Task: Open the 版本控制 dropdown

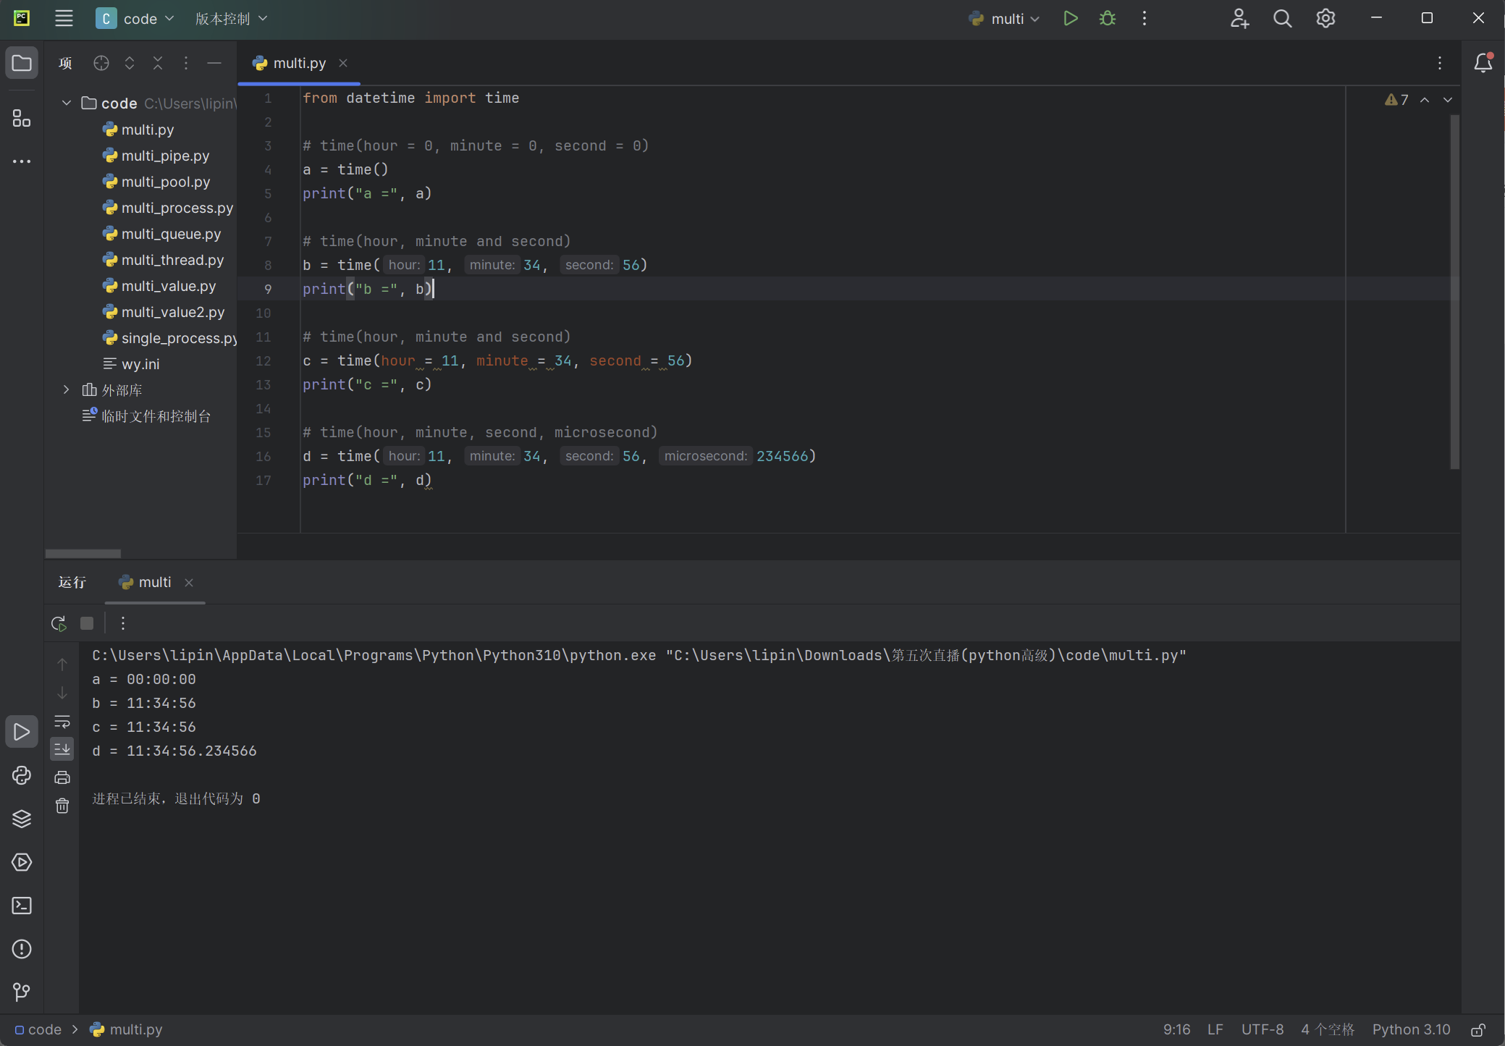Action: click(232, 19)
